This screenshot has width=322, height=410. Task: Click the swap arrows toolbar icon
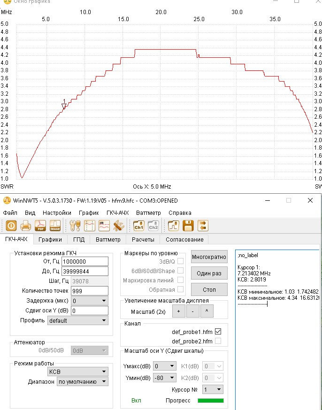pyautogui.click(x=202, y=225)
